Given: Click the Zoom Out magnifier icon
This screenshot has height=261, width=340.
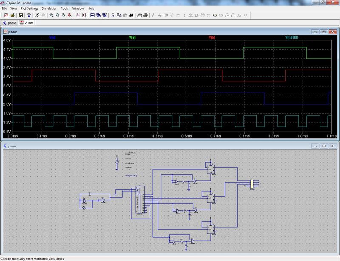Looking at the screenshot, I should point(63,15).
